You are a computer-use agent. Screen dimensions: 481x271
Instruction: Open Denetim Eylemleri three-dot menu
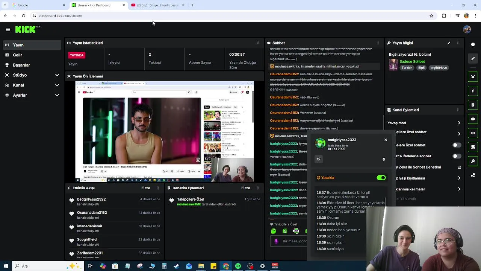[x=258, y=188]
